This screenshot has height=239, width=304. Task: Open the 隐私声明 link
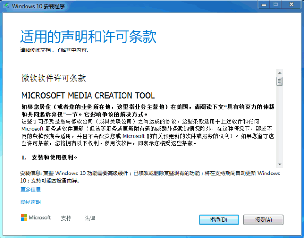[x=30, y=202]
